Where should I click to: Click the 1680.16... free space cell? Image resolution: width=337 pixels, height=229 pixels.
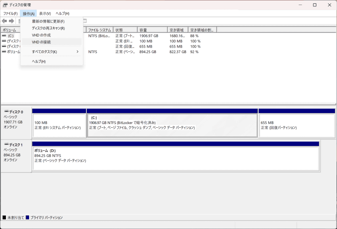(x=177, y=36)
